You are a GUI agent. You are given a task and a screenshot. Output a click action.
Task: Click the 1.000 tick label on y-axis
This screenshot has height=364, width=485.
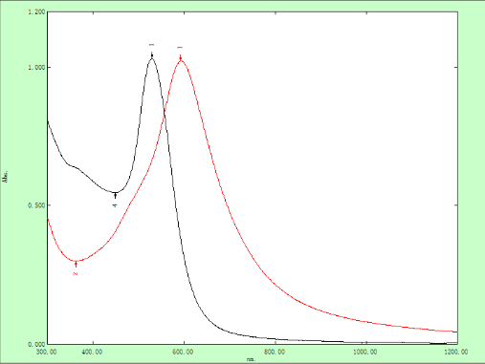point(36,68)
